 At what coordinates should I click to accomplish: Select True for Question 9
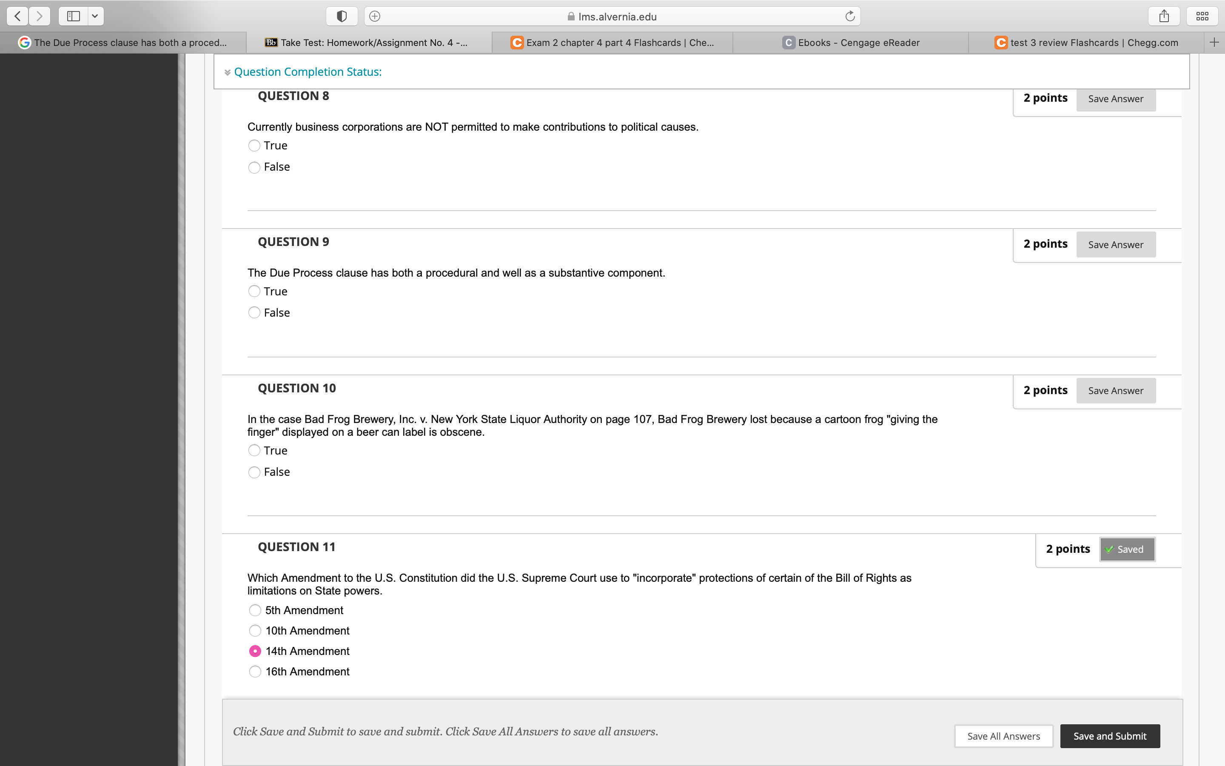254,292
